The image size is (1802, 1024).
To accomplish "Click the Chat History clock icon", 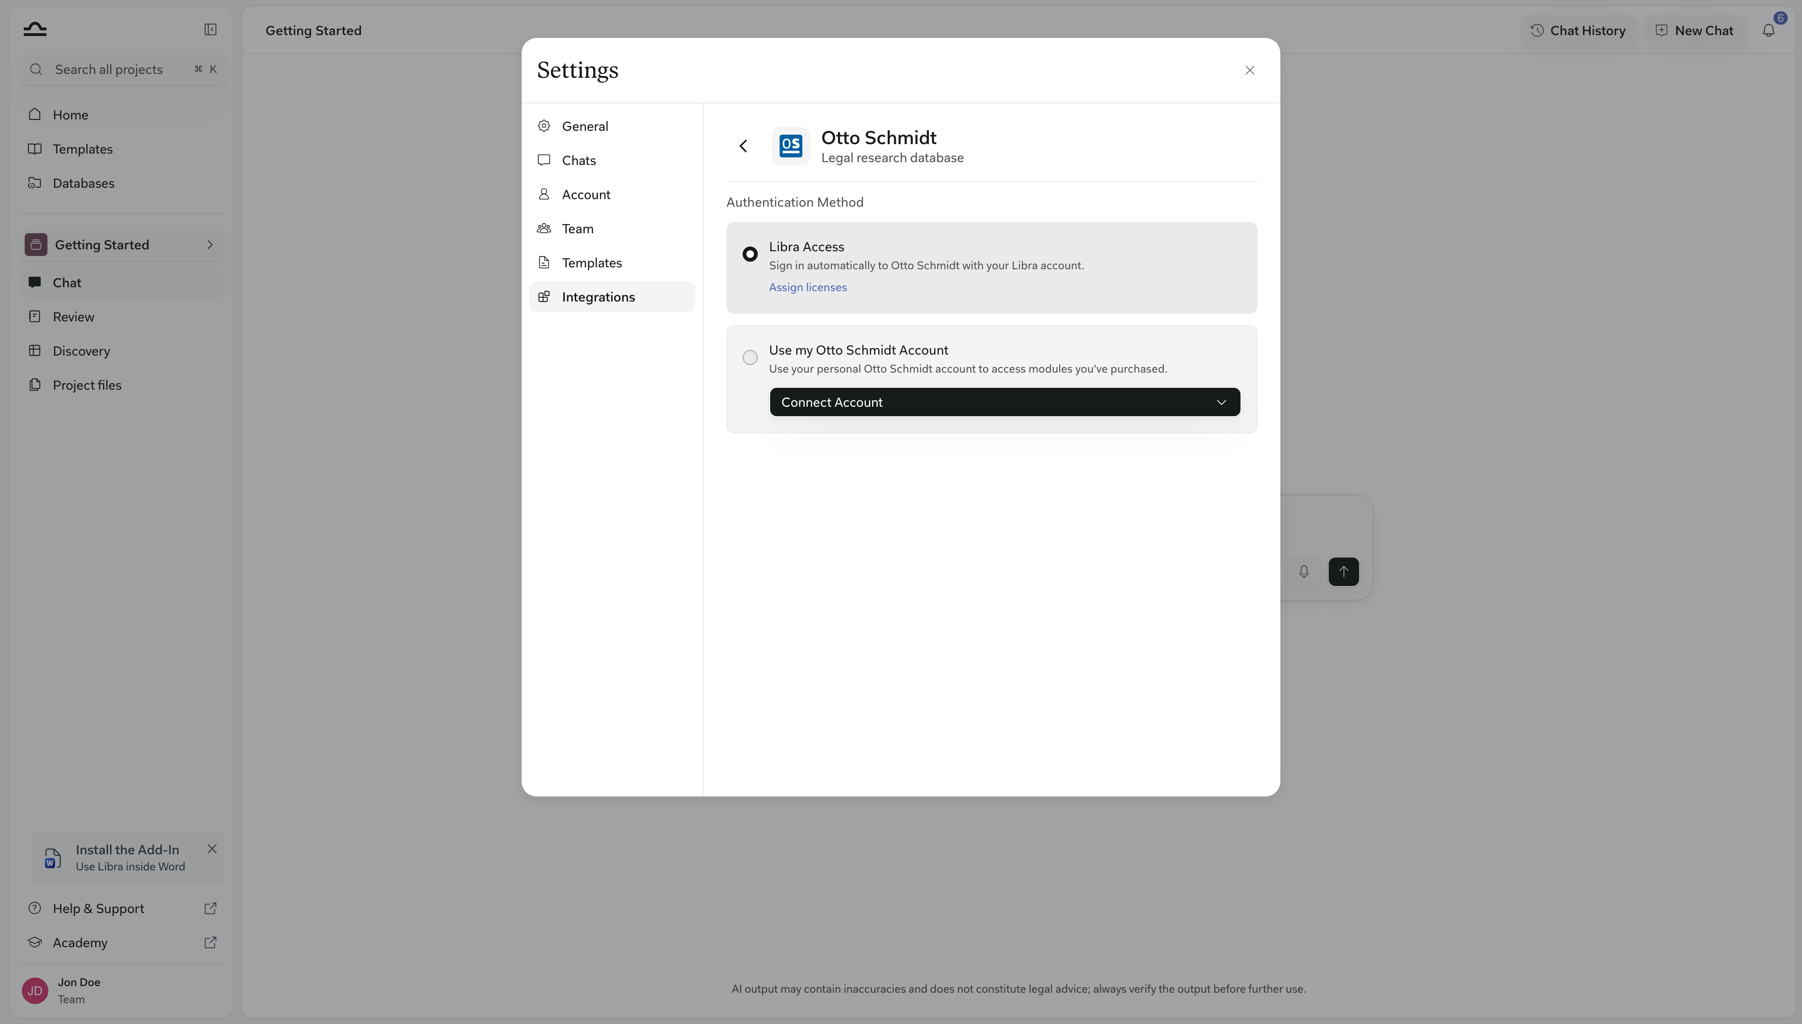I will point(1537,30).
